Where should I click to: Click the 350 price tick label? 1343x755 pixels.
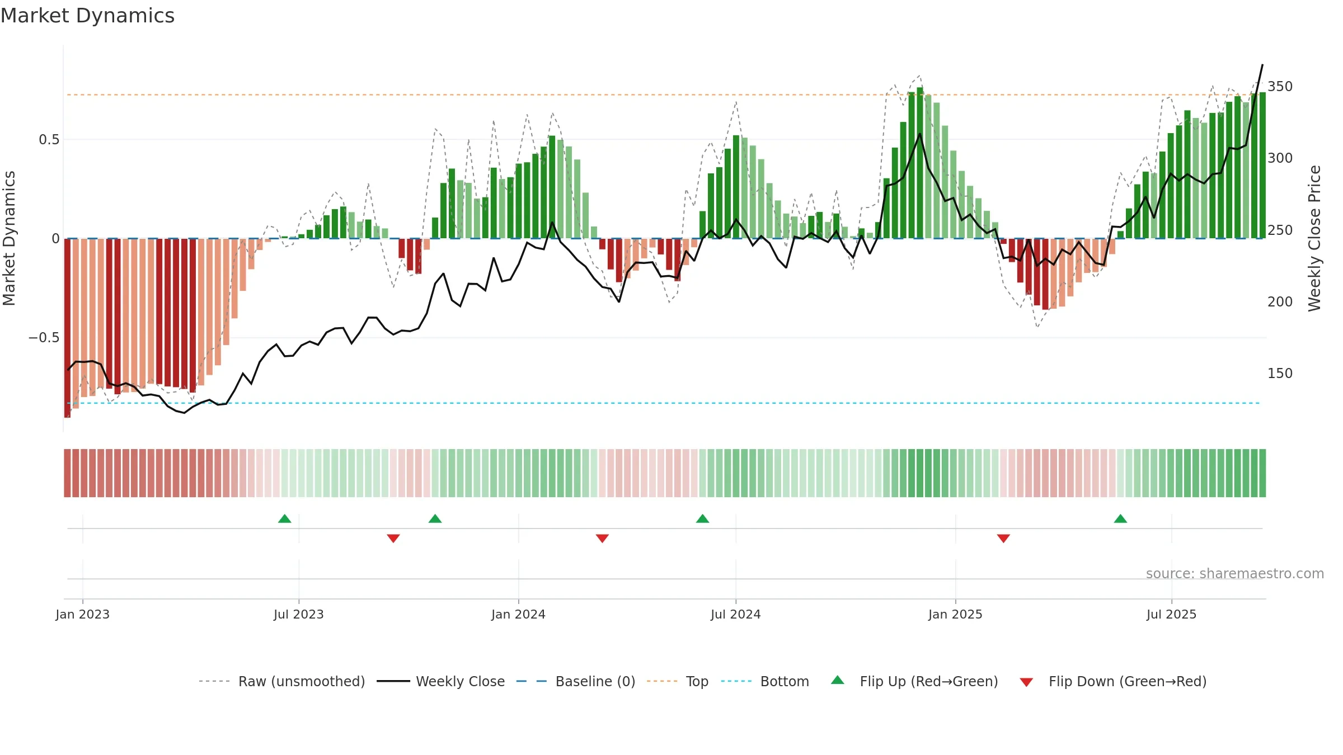(1280, 87)
